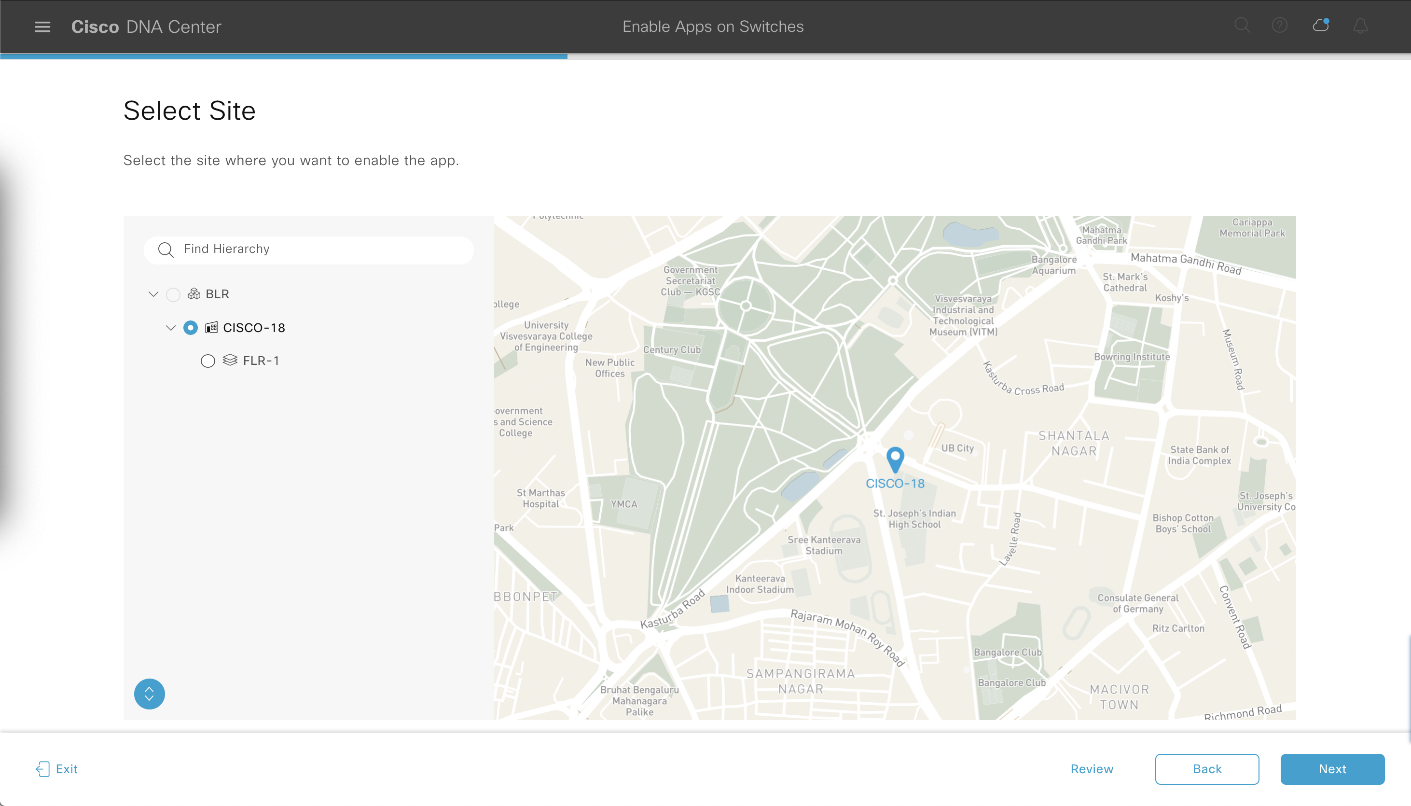Screen dimensions: 1411x806
Task: Click the FLR-1 tree item label
Action: 261,361
